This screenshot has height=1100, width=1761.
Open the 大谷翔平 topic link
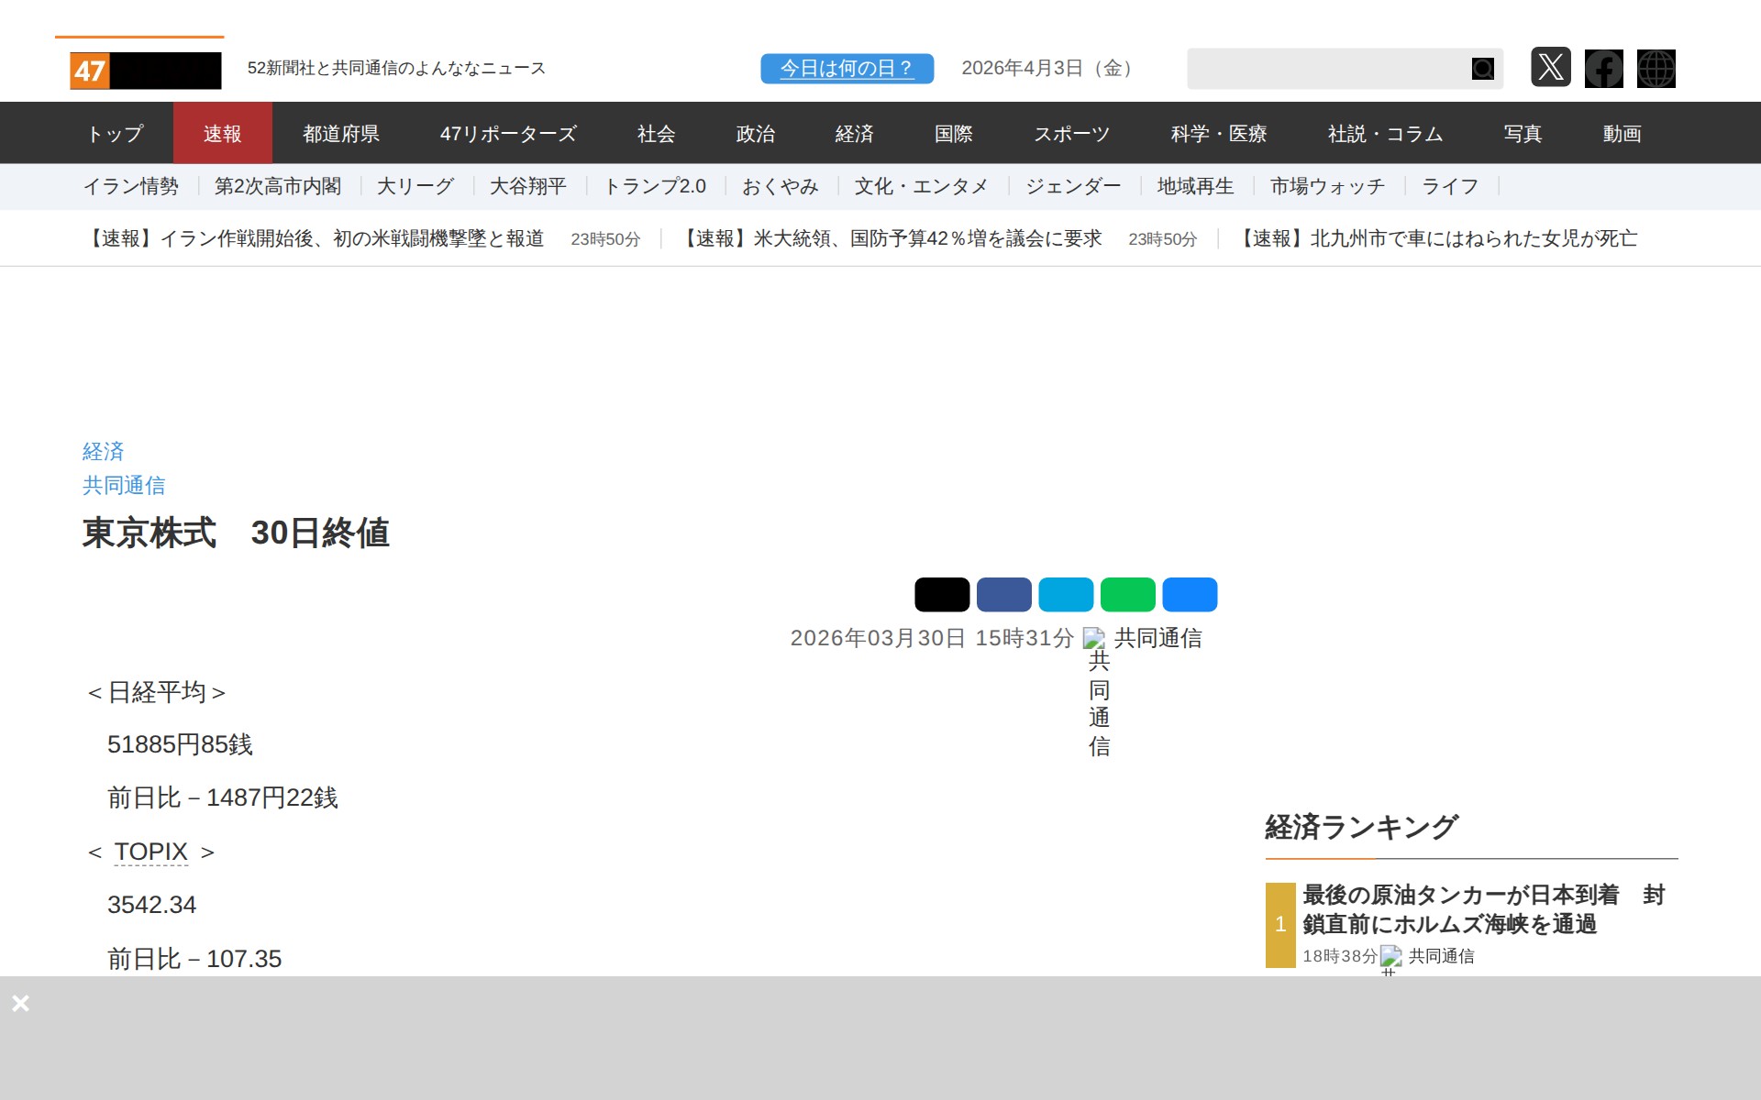pos(527,187)
